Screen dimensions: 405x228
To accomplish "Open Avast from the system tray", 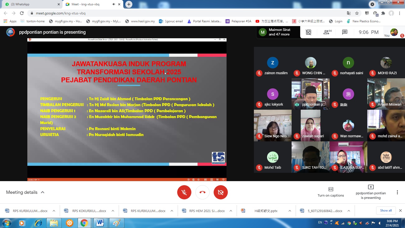I will click(337, 223).
